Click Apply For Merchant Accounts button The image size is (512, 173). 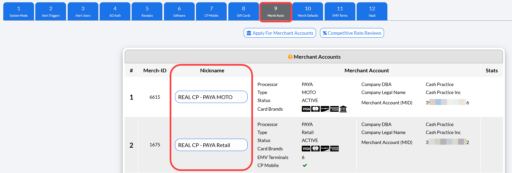280,33
